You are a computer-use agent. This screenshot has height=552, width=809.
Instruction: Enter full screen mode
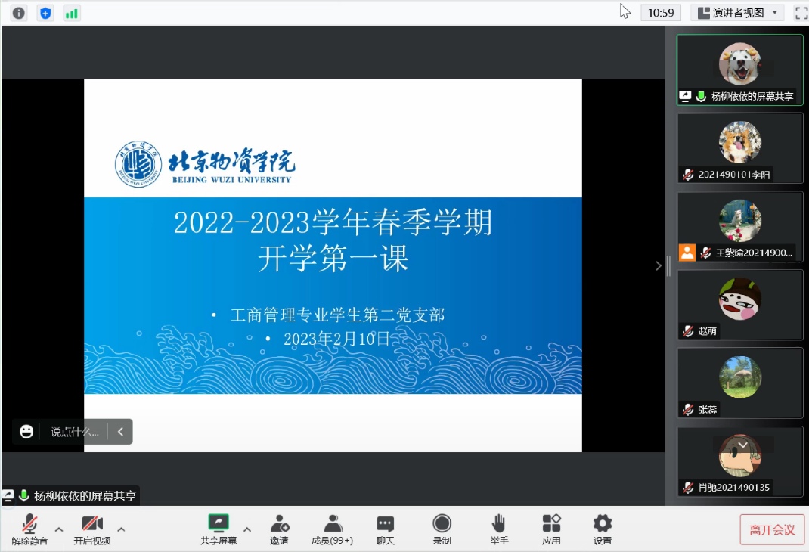[x=801, y=13]
